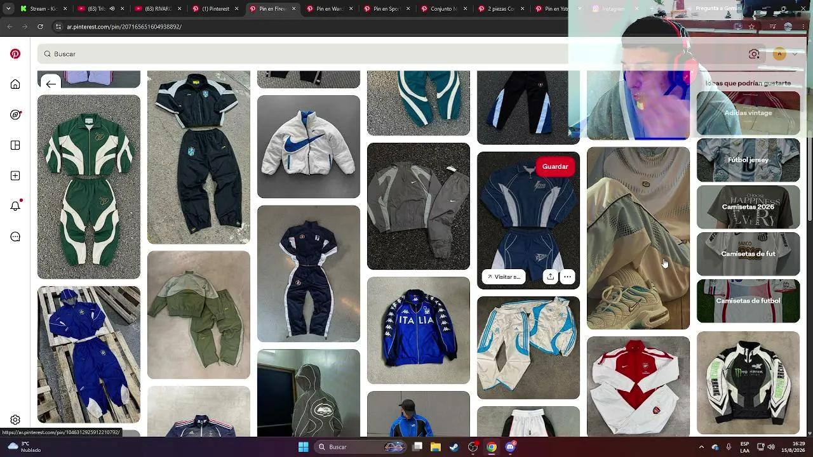
Task: Open the white Nike puffer jacket pin
Action: [309, 147]
